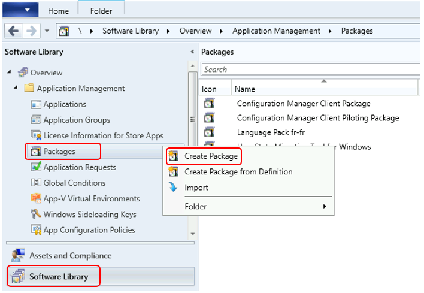Open breadcrumb arrow after Application Management
The image size is (424, 293).
pyautogui.click(x=330, y=31)
